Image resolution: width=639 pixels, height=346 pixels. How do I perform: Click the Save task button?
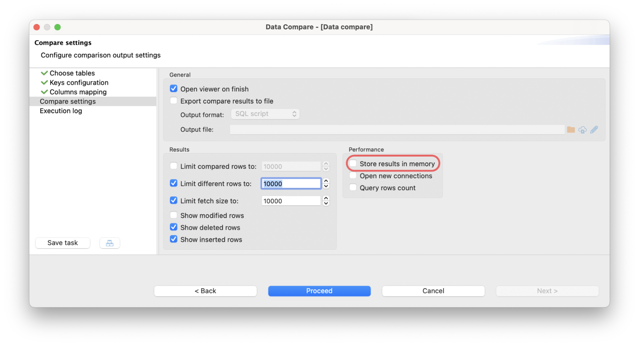63,243
